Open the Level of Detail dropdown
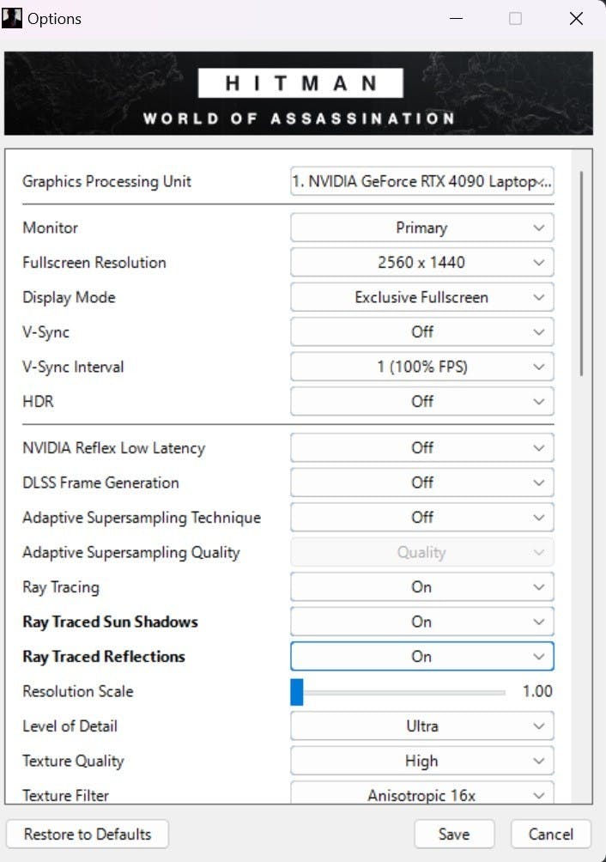Image resolution: width=606 pixels, height=862 pixels. coord(422,725)
